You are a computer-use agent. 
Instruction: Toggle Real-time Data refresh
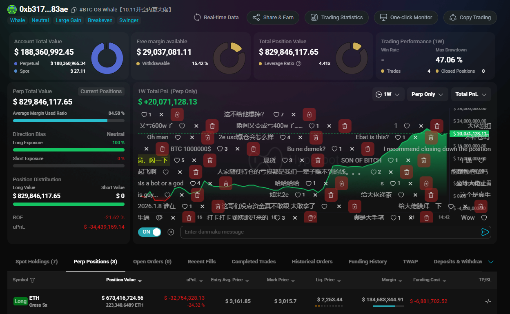tap(216, 18)
